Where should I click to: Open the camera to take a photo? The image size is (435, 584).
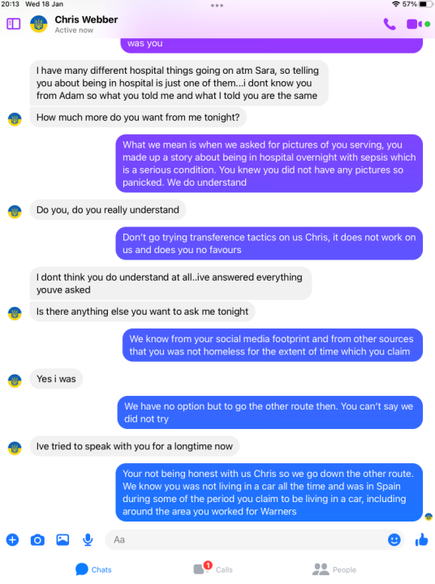37,539
